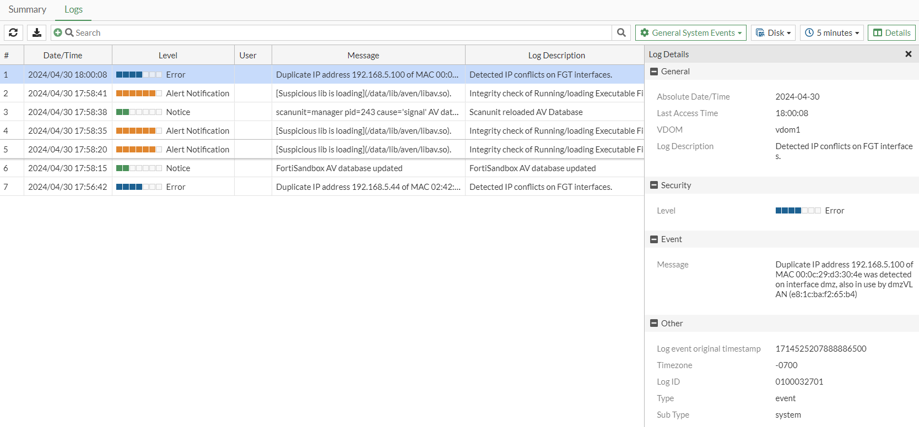
Task: Open the Disk log source dropdown
Action: 773,33
